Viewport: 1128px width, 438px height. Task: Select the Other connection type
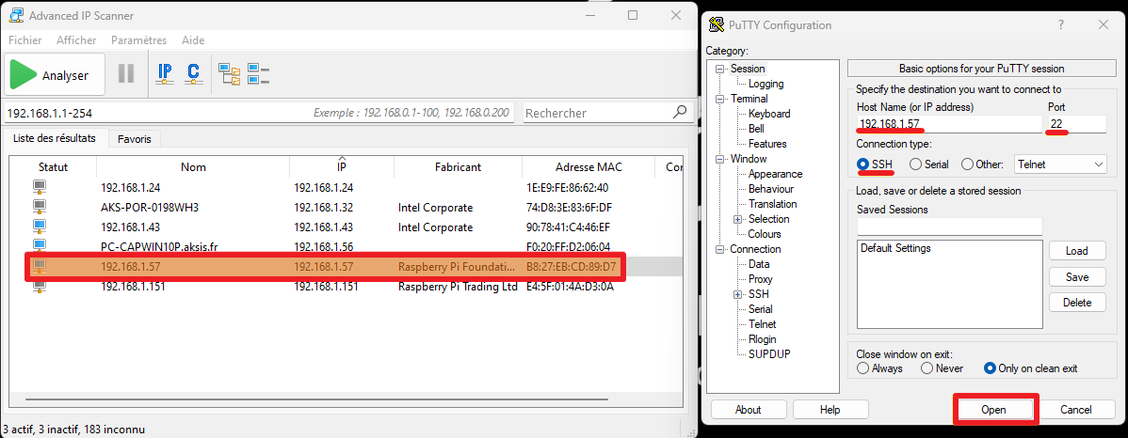982,164
